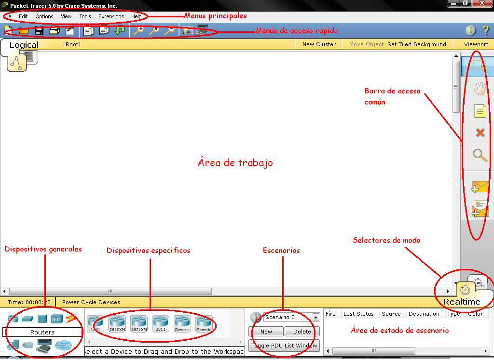Create a new scenario with the New button
This screenshot has width=494, height=360.
(x=266, y=331)
